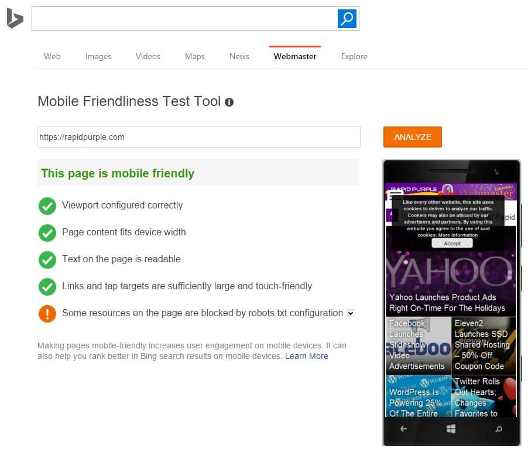528x452 pixels.
Task: Click green check icon for Viewport configured correctly
Action: click(47, 206)
